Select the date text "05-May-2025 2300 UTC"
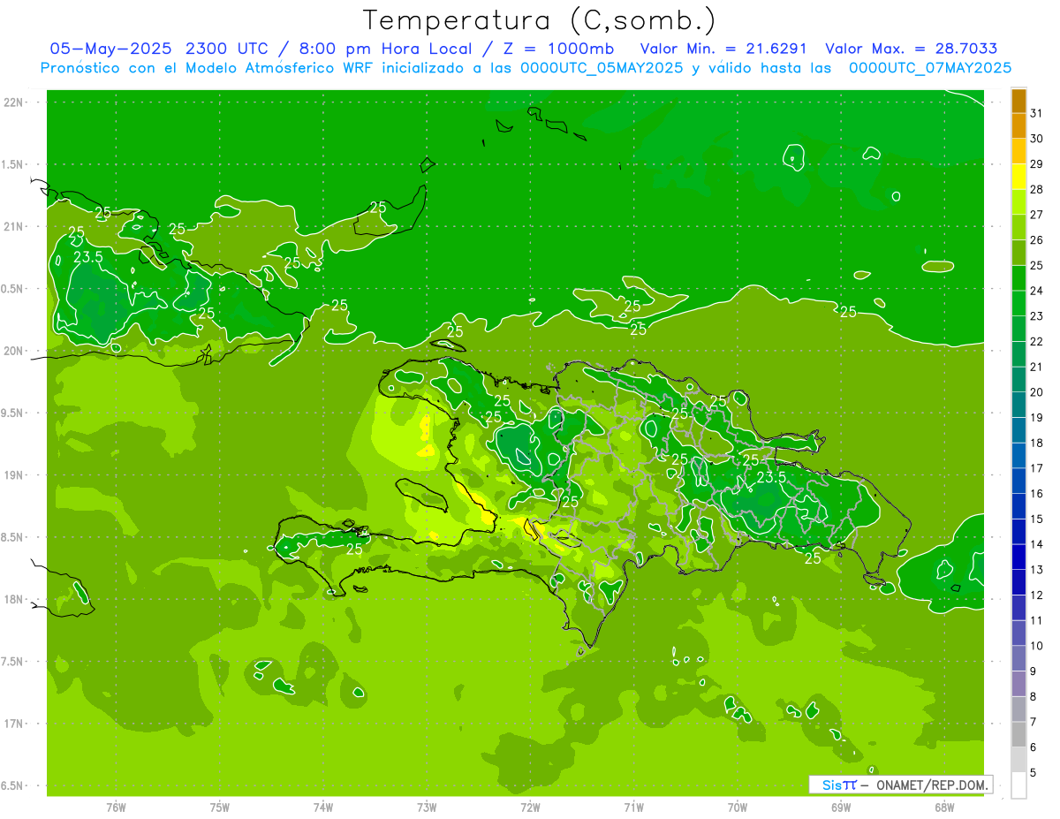 pos(163,49)
